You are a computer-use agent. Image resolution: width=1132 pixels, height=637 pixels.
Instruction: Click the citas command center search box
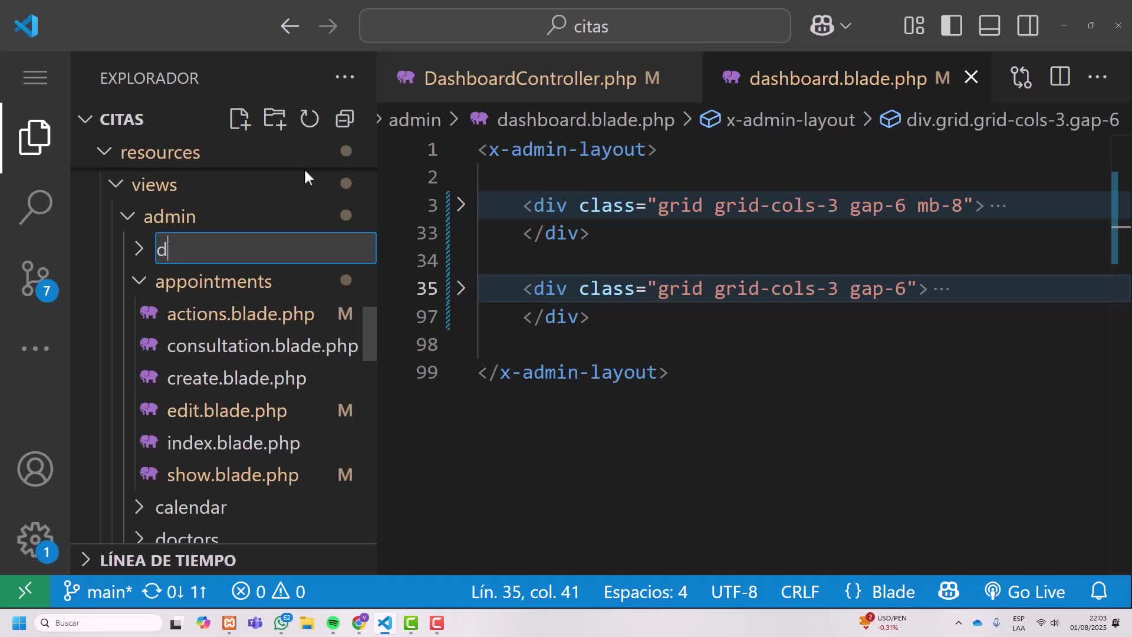575,26
